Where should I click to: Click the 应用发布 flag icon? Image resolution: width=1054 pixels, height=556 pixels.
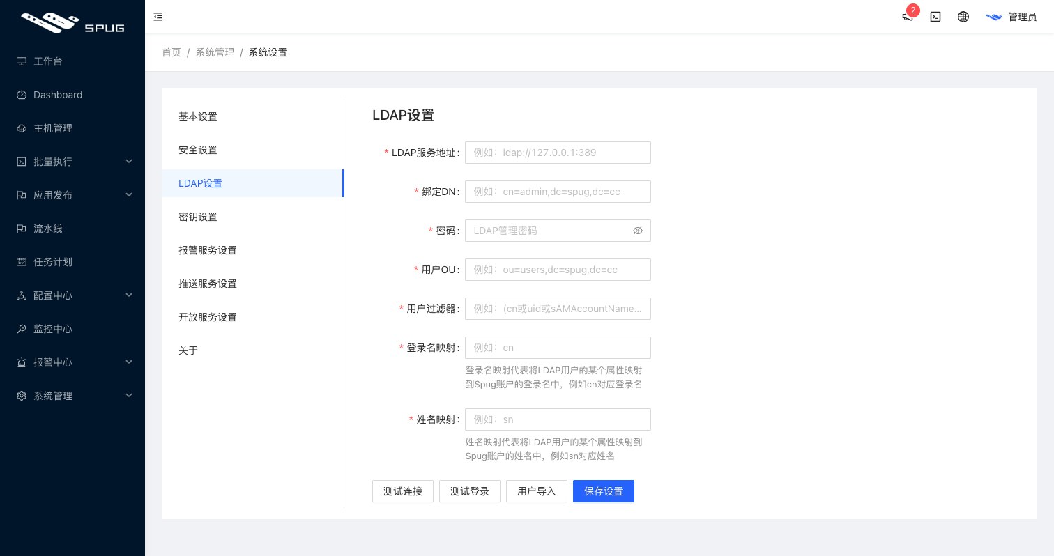pyautogui.click(x=22, y=195)
